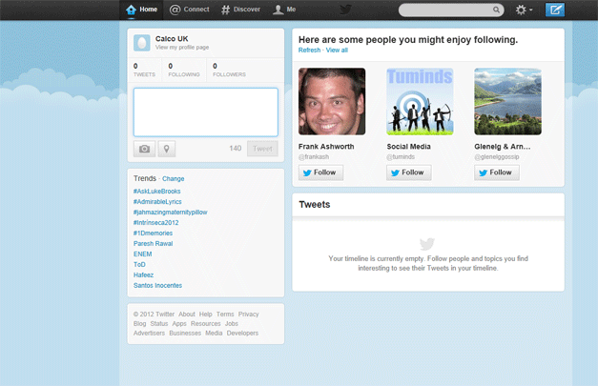Compose new tweet with blue quill button

pos(555,10)
